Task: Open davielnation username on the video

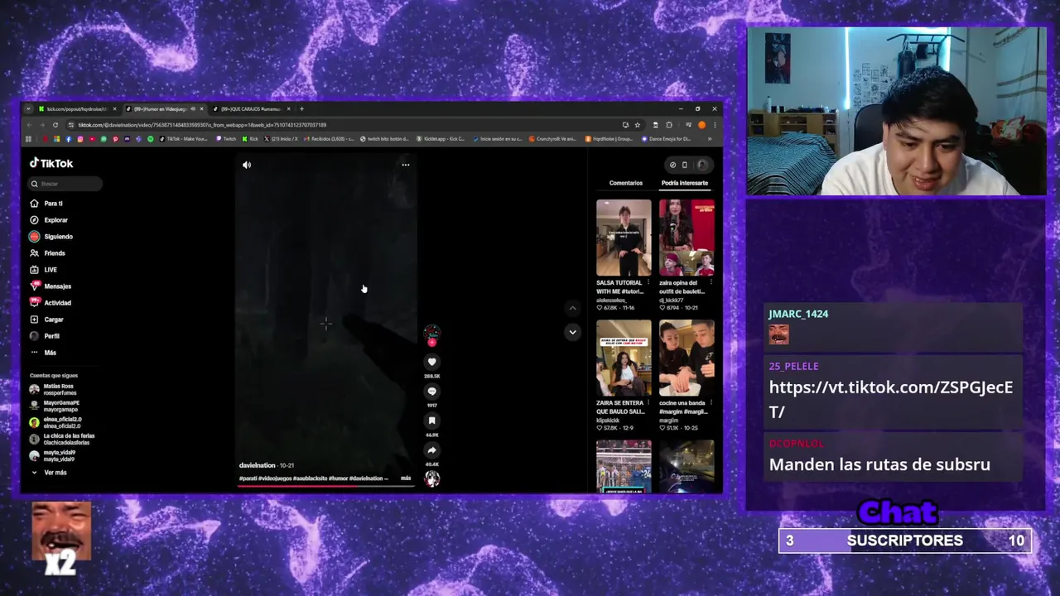Action: (258, 466)
